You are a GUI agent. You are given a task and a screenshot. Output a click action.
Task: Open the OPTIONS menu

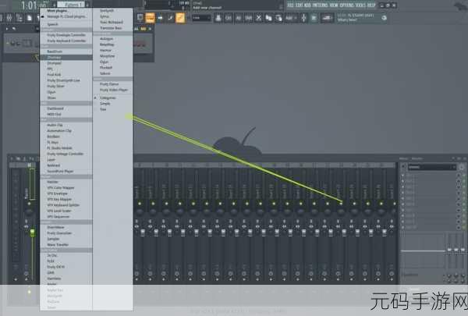[347, 5]
